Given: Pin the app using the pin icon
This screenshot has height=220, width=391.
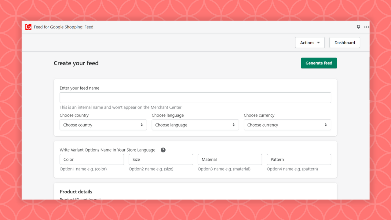Looking at the screenshot, I should click(x=358, y=27).
